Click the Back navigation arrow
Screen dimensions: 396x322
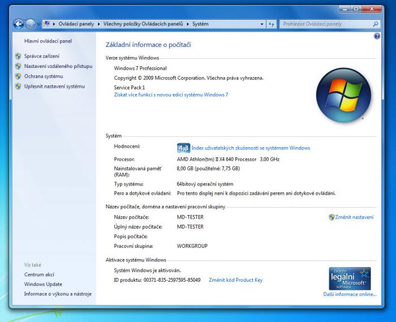click(19, 24)
